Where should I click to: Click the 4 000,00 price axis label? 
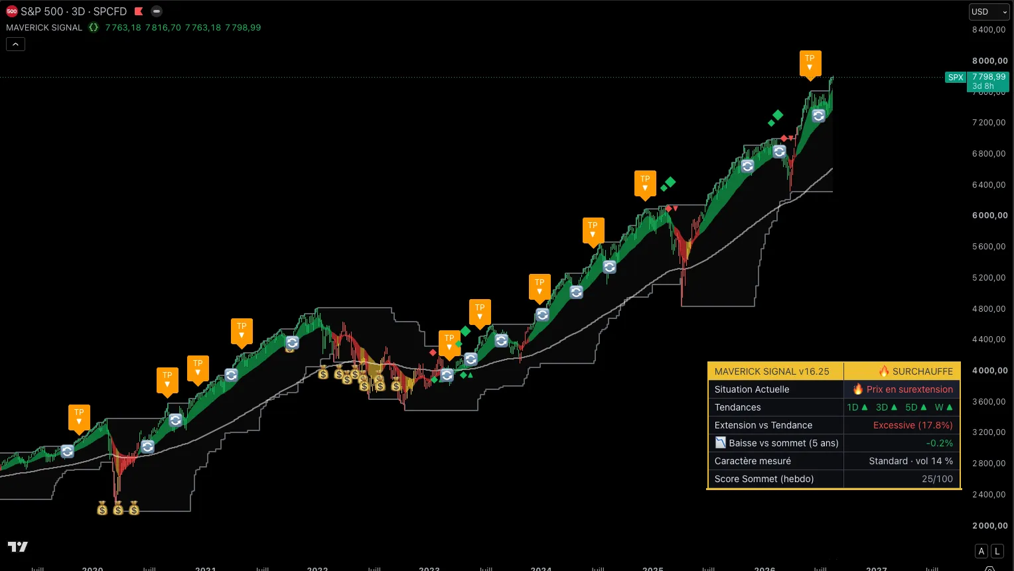(989, 370)
